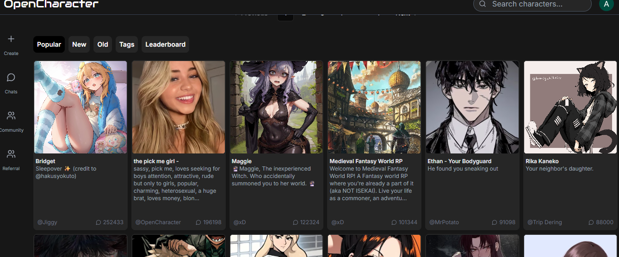Click the plus Create icon in sidebar
Viewport: 619px width, 257px height.
[11, 39]
